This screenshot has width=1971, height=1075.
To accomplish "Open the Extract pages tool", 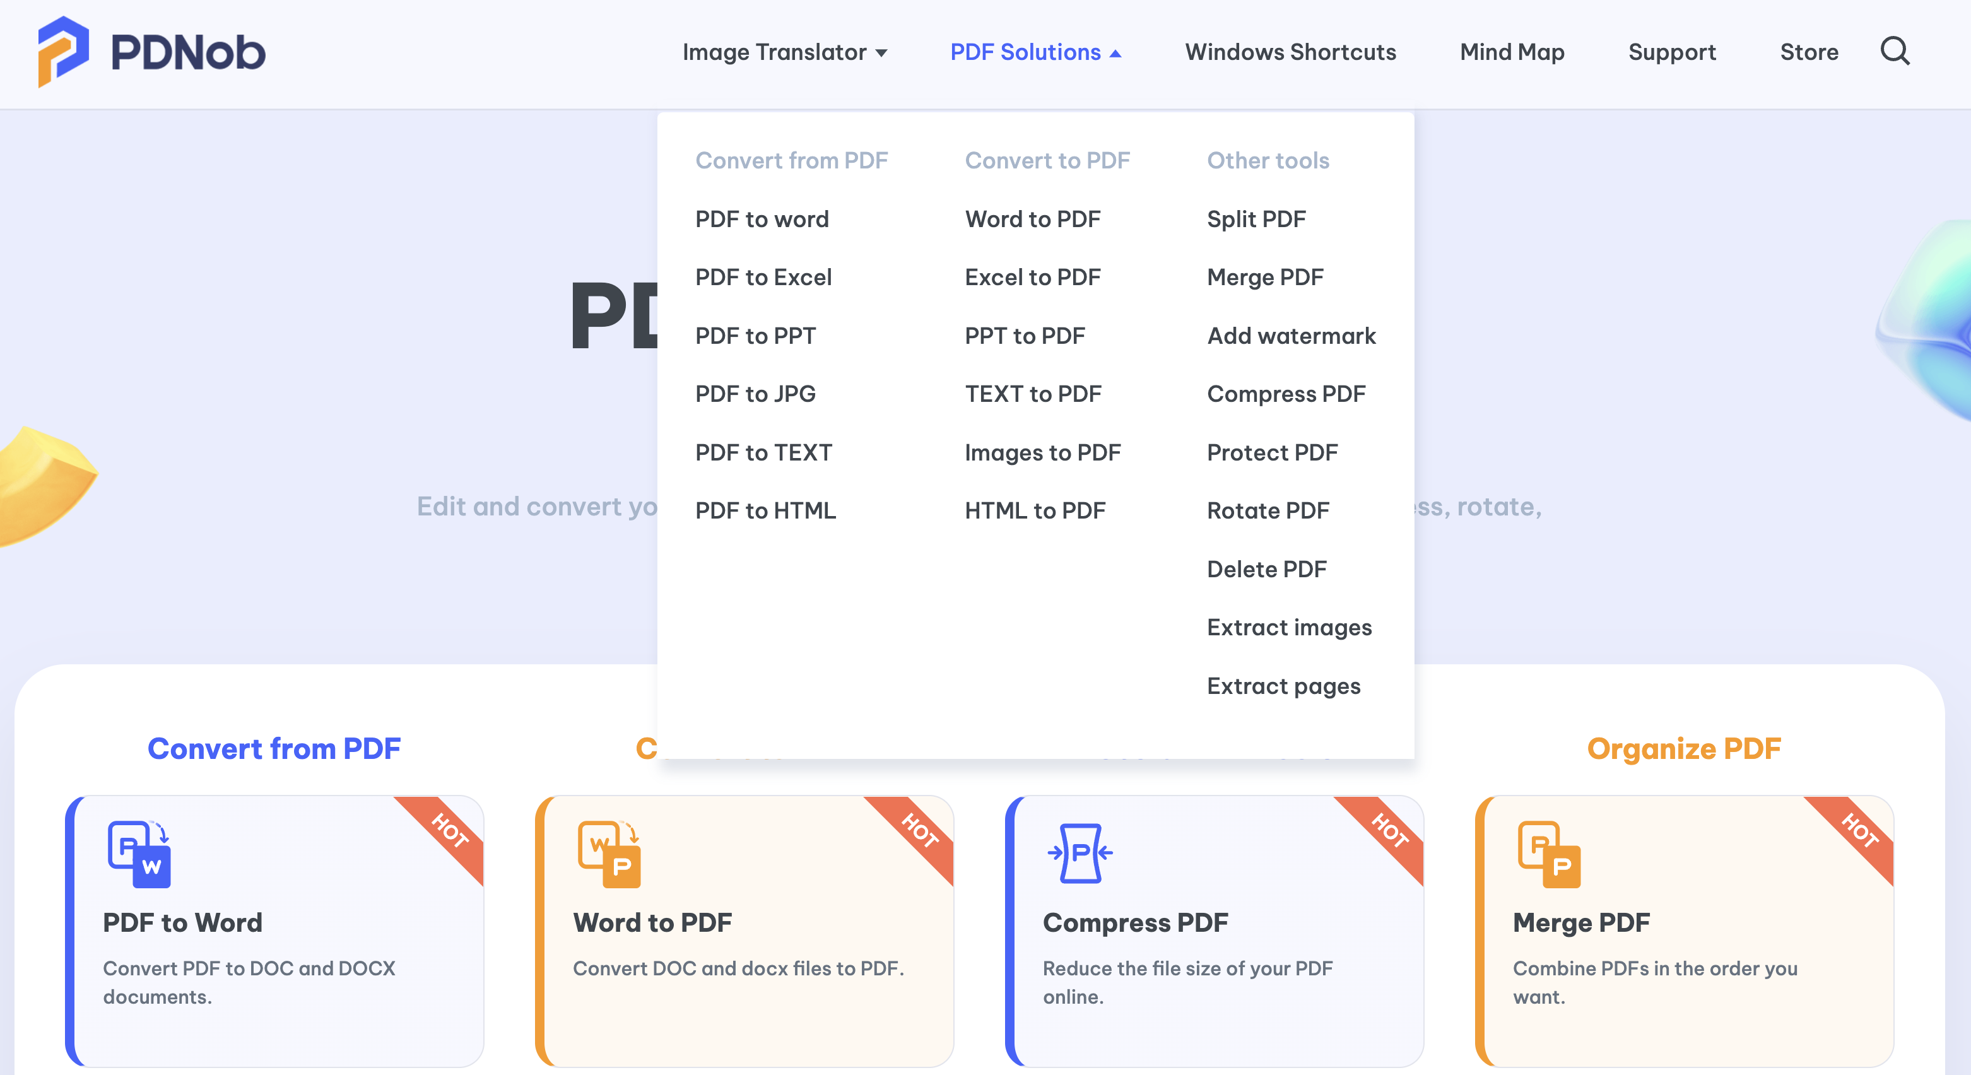I will [x=1283, y=686].
